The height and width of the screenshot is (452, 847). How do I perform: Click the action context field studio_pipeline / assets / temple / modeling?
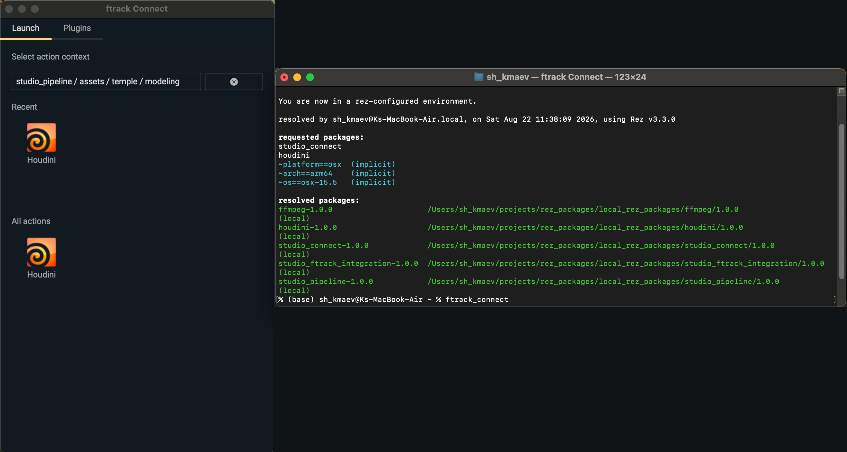(x=106, y=81)
